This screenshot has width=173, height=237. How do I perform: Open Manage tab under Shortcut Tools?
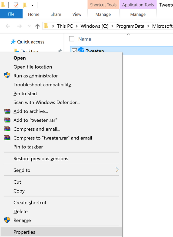click(103, 14)
